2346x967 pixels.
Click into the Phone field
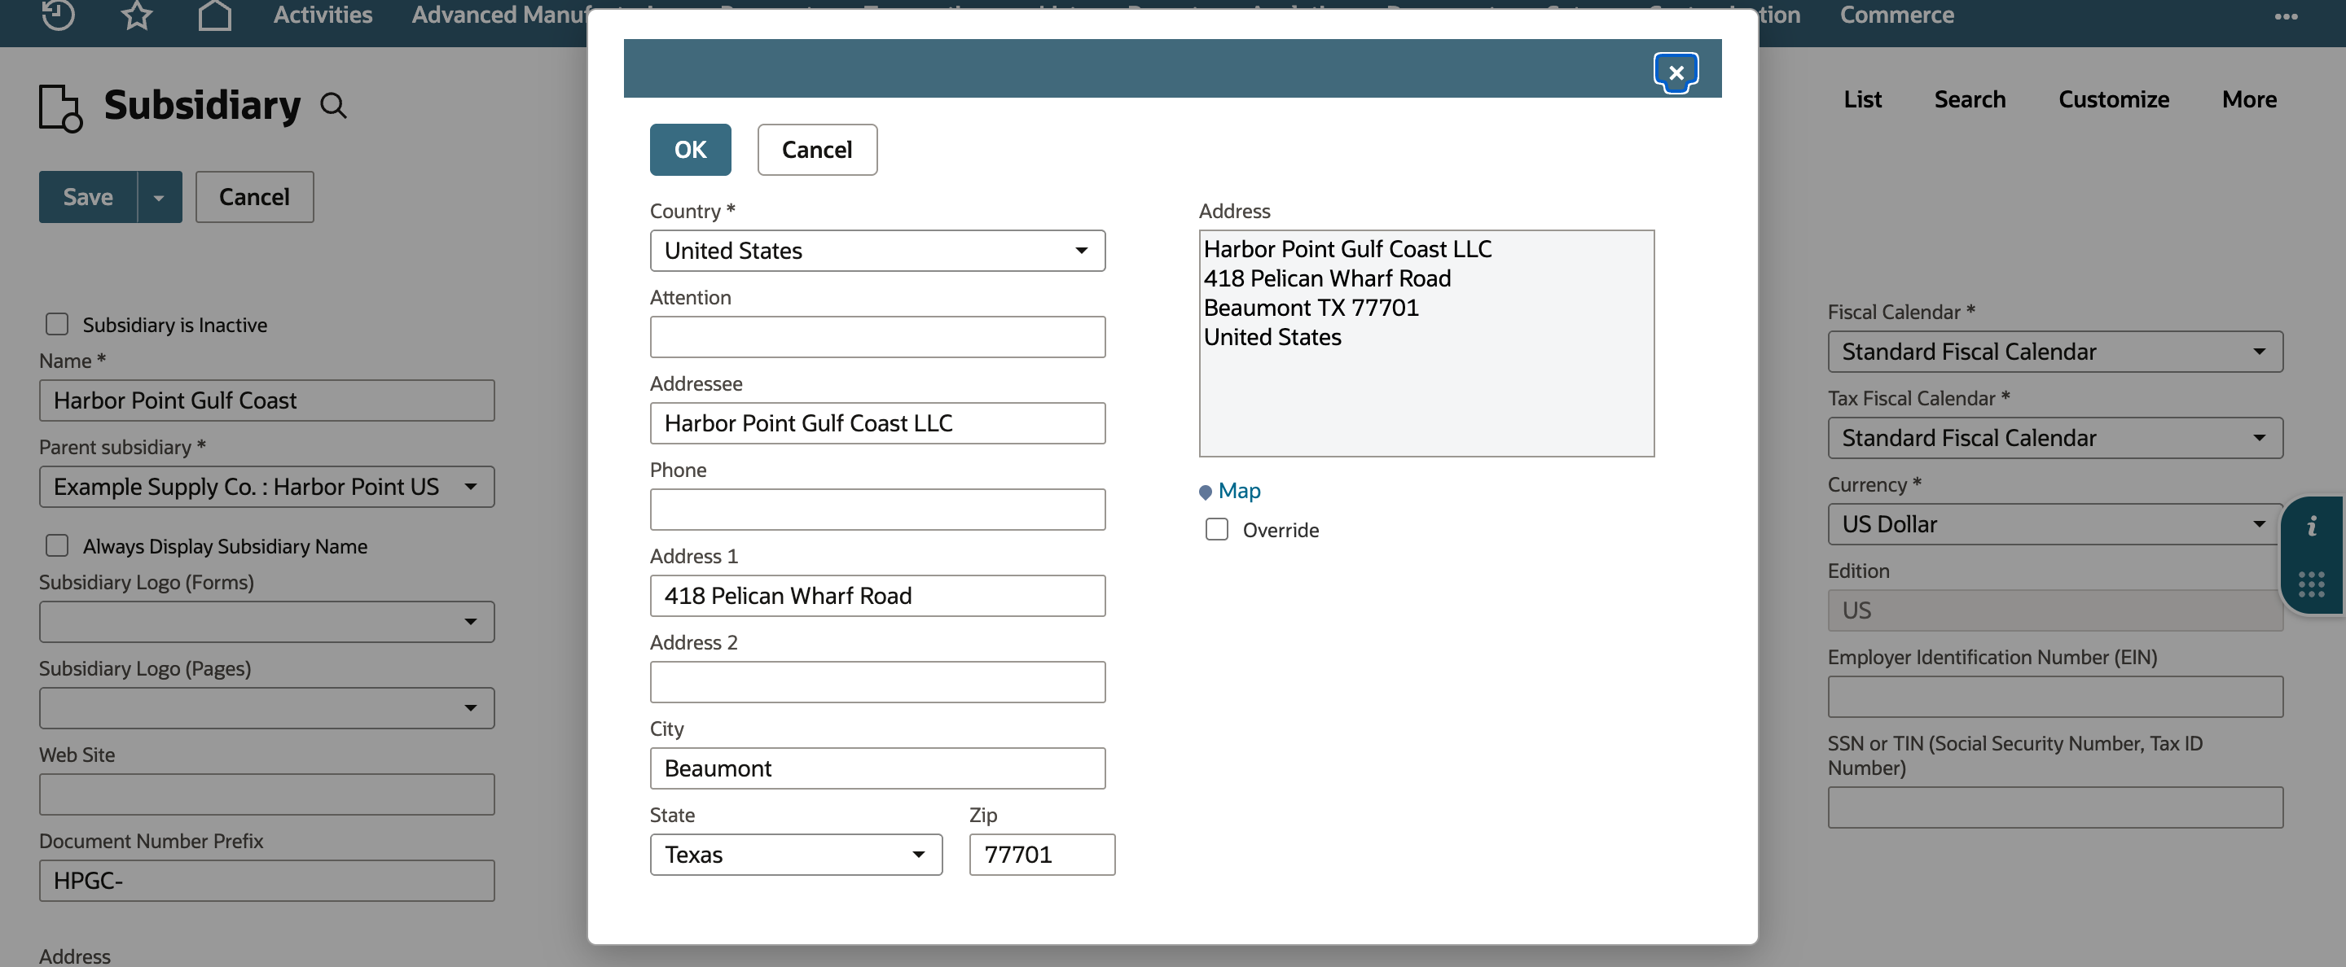point(877,510)
